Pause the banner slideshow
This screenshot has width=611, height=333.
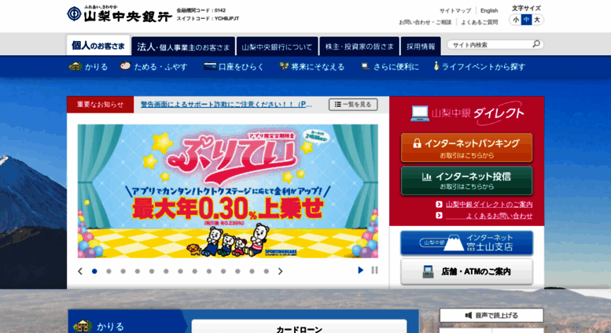pos(374,270)
